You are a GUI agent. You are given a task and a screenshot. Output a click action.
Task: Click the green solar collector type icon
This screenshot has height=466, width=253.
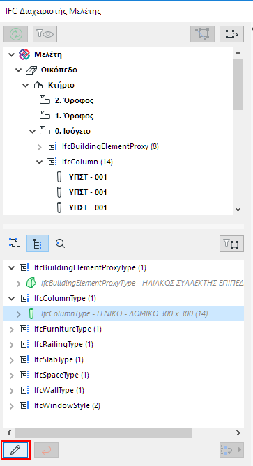[x=31, y=283]
